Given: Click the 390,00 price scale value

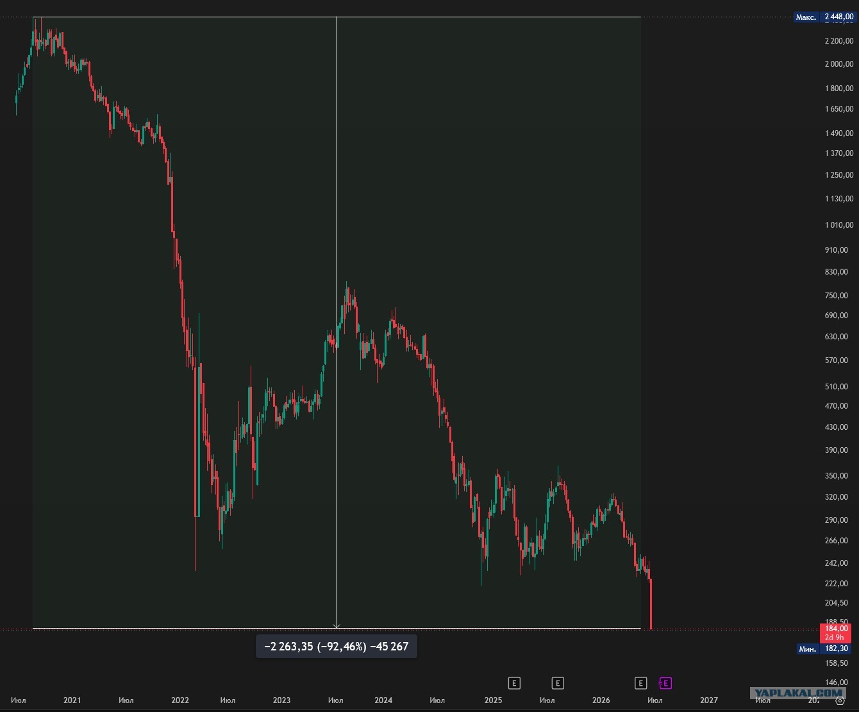Looking at the screenshot, I should click(x=837, y=450).
